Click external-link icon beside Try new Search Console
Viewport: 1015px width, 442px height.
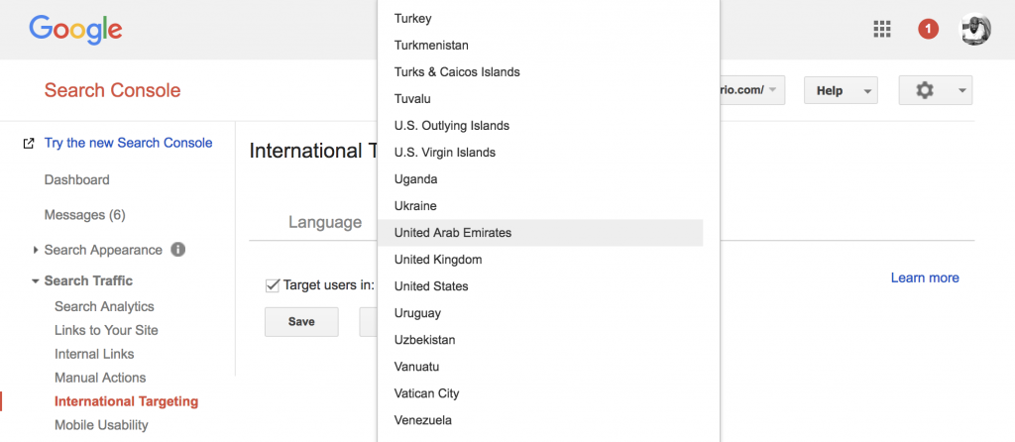point(29,144)
